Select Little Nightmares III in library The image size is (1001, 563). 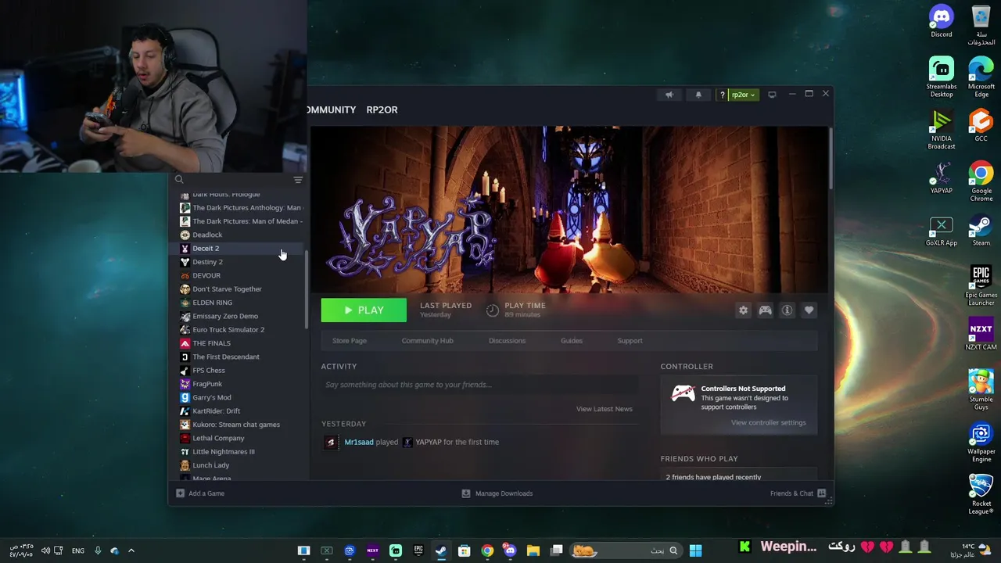tap(238, 452)
